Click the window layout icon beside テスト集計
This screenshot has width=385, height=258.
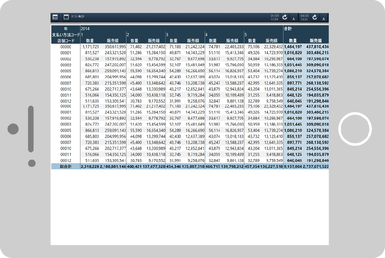[66, 17]
